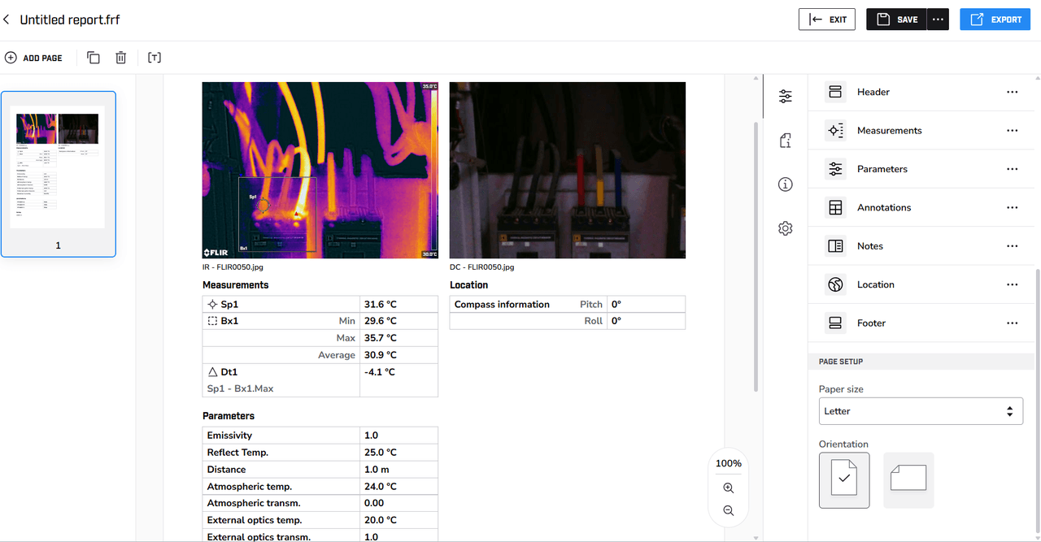Open options menu for Header section
Viewport: 1041px width, 542px height.
[x=1012, y=91]
